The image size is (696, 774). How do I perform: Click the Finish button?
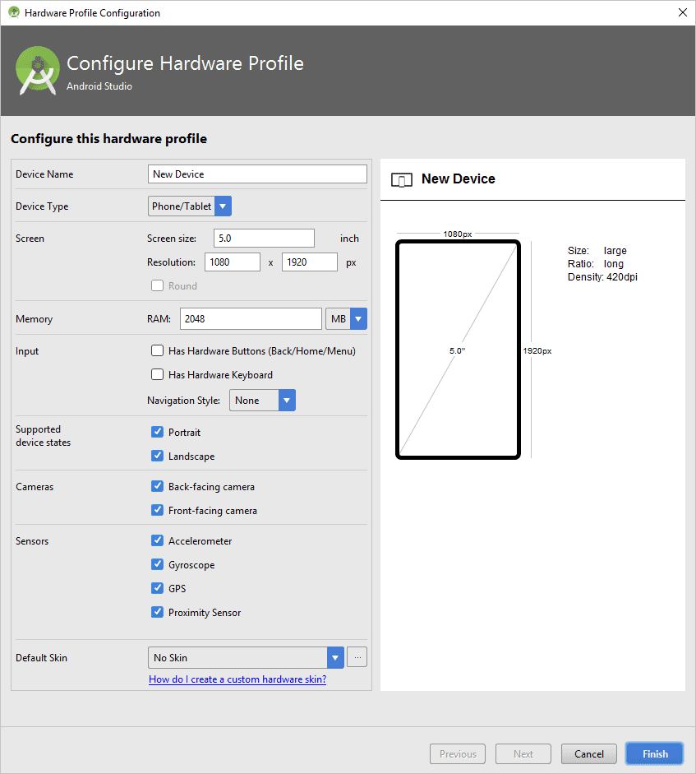[655, 753]
